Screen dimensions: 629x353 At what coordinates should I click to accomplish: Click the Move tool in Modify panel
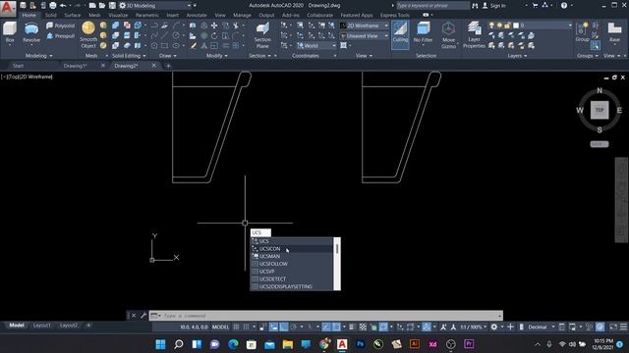click(214, 25)
